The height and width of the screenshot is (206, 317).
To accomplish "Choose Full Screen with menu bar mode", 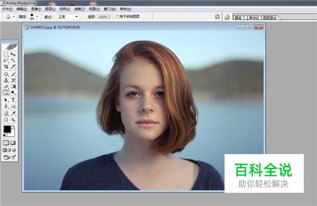I will click(x=10, y=150).
